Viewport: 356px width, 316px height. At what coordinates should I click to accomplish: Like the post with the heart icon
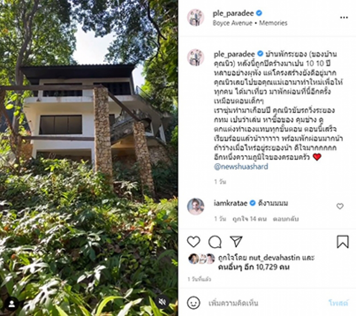[x=194, y=241]
